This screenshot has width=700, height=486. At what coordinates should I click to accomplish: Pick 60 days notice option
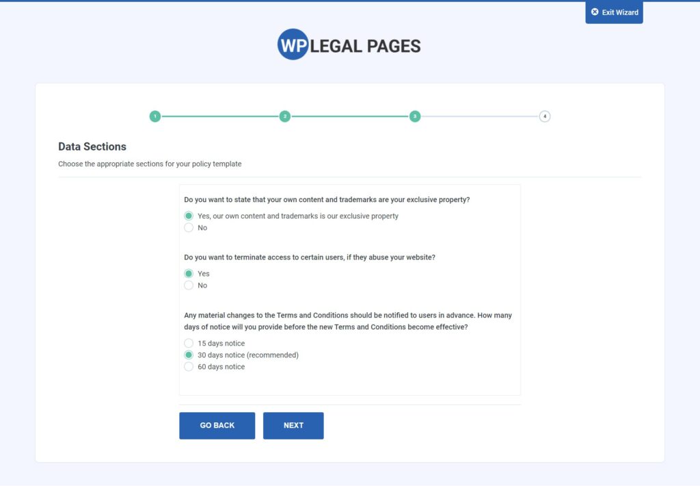pos(188,366)
